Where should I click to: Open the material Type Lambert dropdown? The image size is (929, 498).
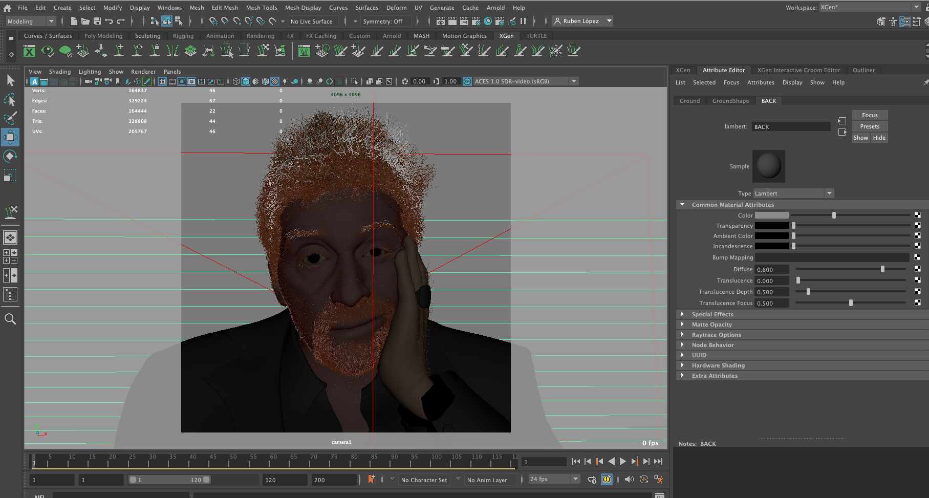coord(793,193)
